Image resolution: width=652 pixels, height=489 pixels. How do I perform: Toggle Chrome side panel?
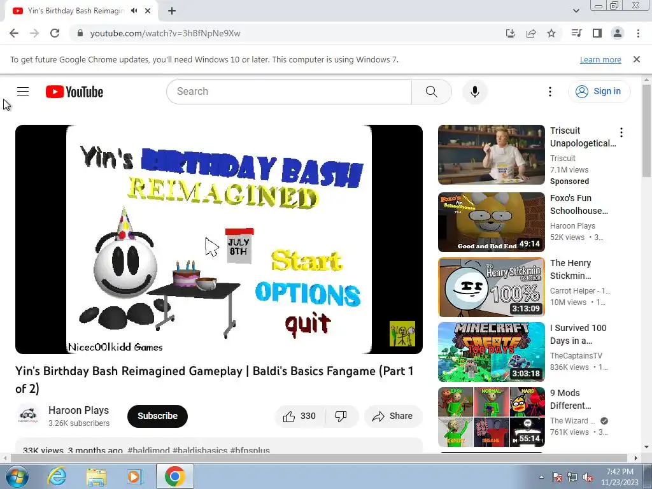pyautogui.click(x=597, y=33)
